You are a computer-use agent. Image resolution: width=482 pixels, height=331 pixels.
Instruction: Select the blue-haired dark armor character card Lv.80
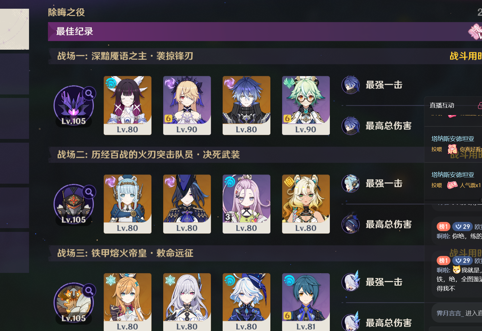point(246,105)
